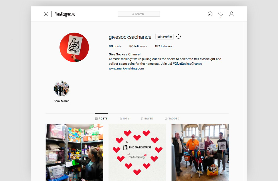Image resolution: width=278 pixels, height=181 pixels.
Task: Select the Saved tab
Action: click(x=147, y=119)
